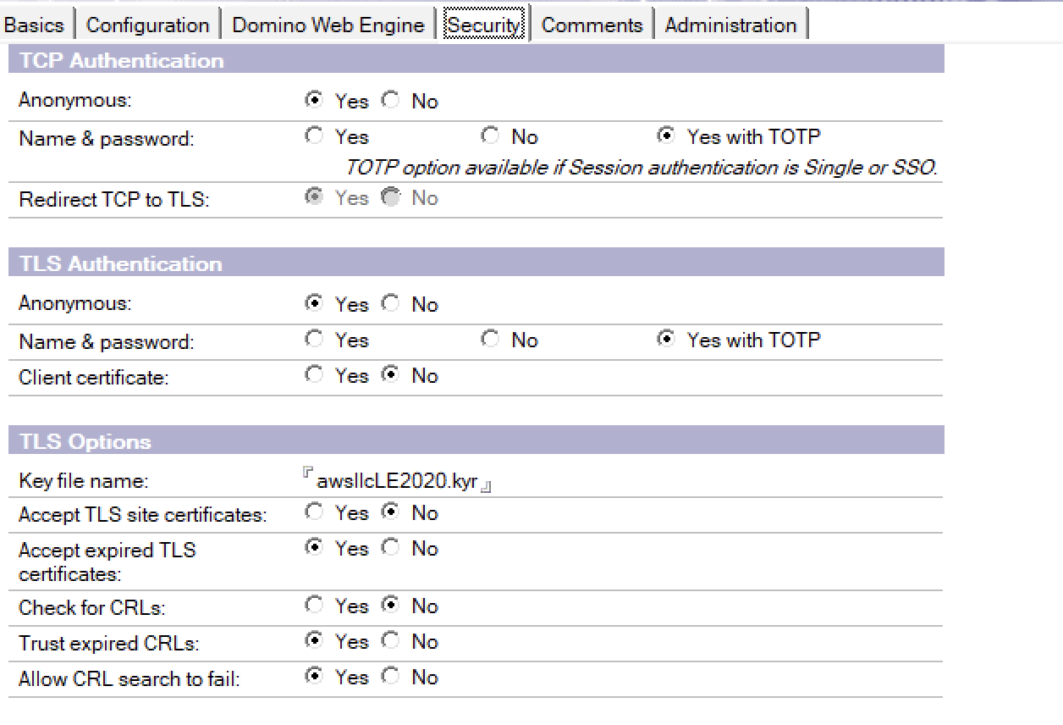This screenshot has width=1063, height=725.
Task: Open the Administration tab
Action: tap(730, 25)
